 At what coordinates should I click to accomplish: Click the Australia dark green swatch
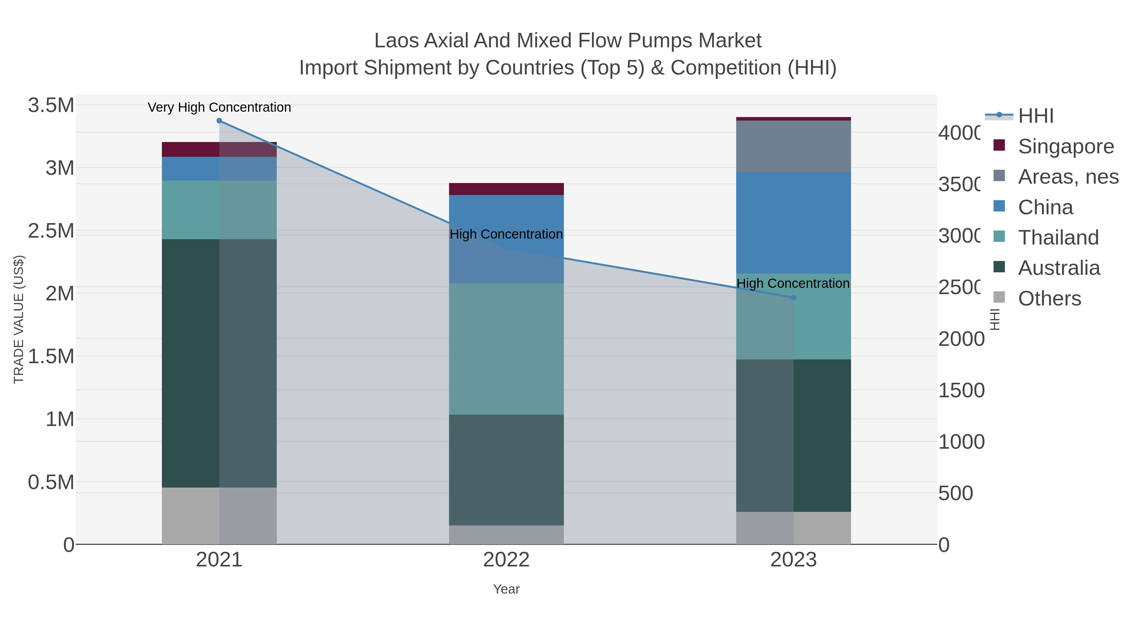999,267
